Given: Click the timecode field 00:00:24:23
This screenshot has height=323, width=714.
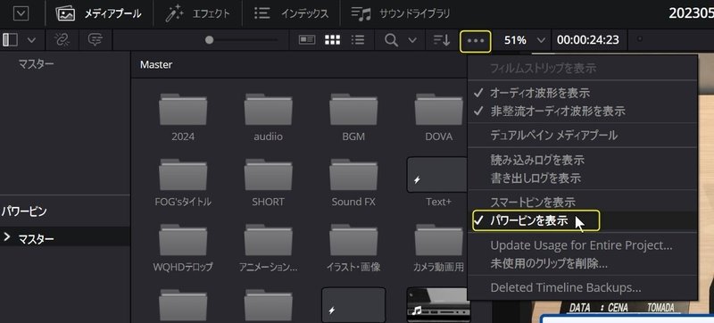Looking at the screenshot, I should [x=588, y=40].
